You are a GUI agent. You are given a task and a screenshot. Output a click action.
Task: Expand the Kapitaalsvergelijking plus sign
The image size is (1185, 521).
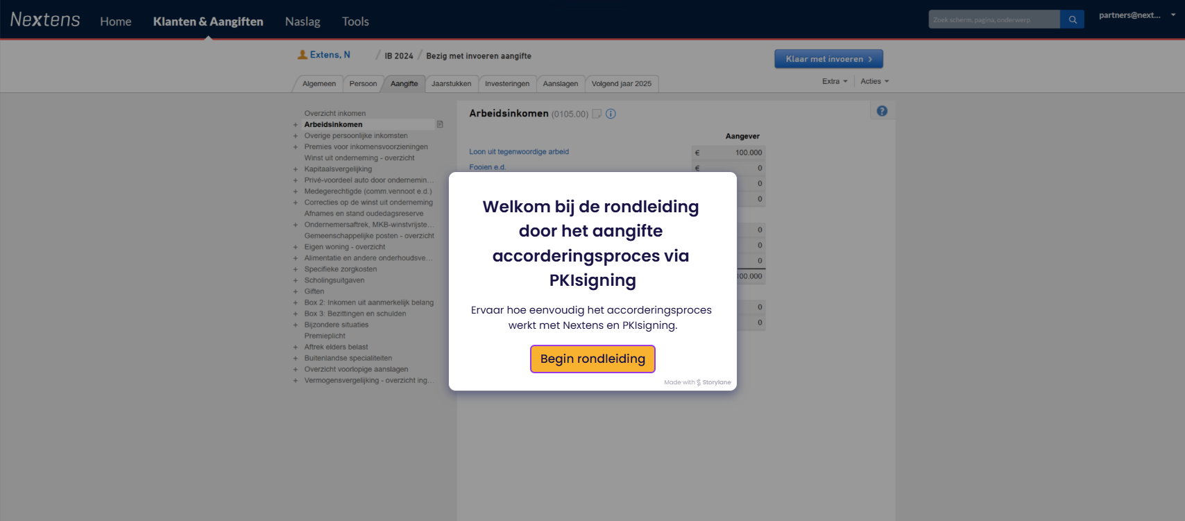click(x=296, y=169)
